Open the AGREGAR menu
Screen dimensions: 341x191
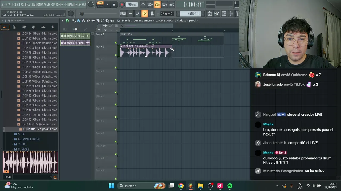coord(26,5)
